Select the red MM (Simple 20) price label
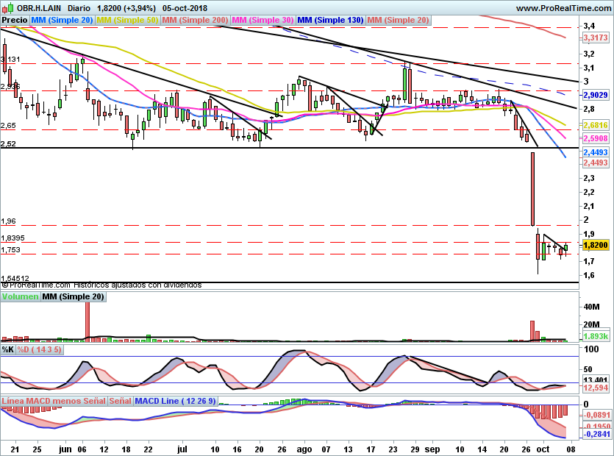The image size is (614, 456). (x=398, y=20)
